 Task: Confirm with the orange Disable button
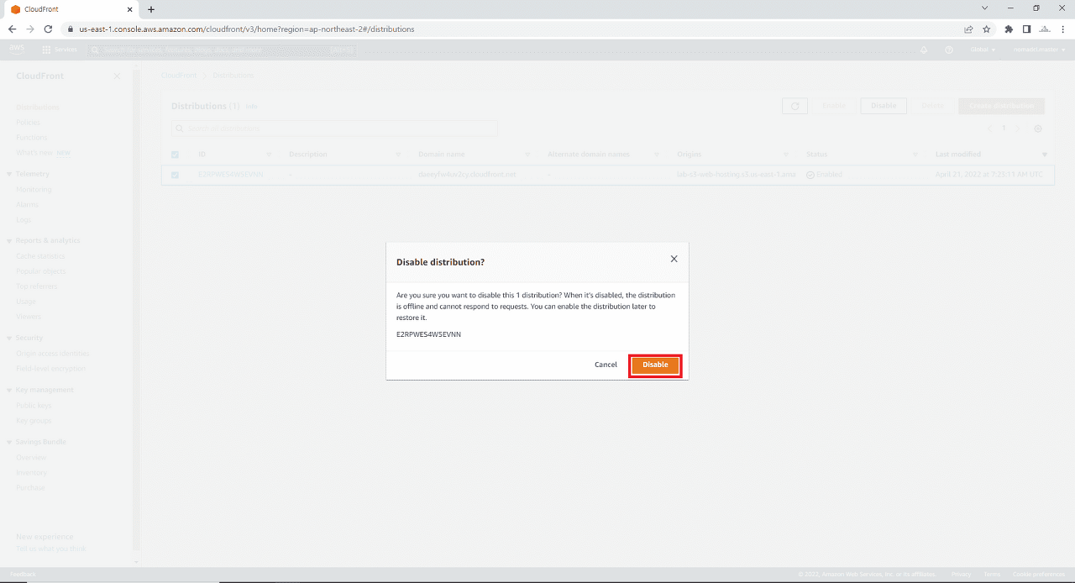tap(655, 365)
